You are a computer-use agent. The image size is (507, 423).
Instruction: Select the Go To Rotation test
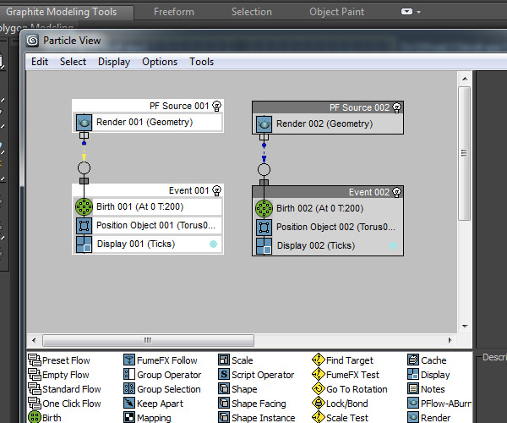tap(350, 389)
